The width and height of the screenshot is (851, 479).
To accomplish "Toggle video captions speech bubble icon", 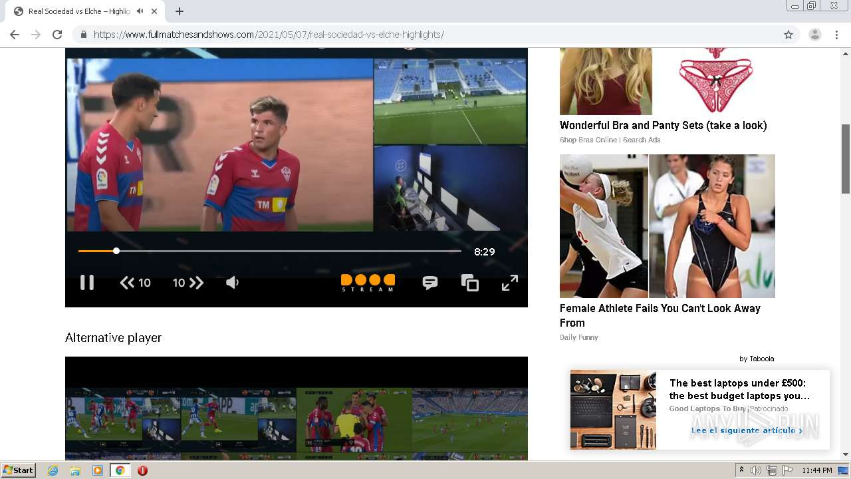I will click(430, 283).
